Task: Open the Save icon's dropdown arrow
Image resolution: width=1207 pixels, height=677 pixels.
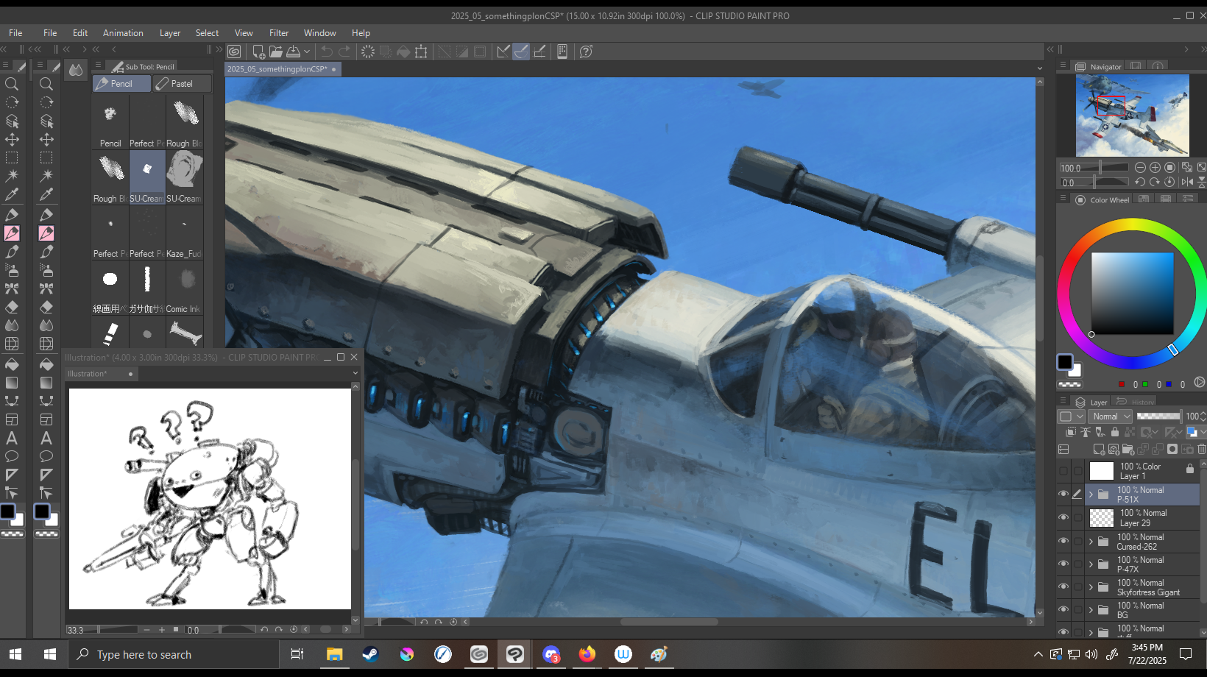Action: tap(307, 52)
